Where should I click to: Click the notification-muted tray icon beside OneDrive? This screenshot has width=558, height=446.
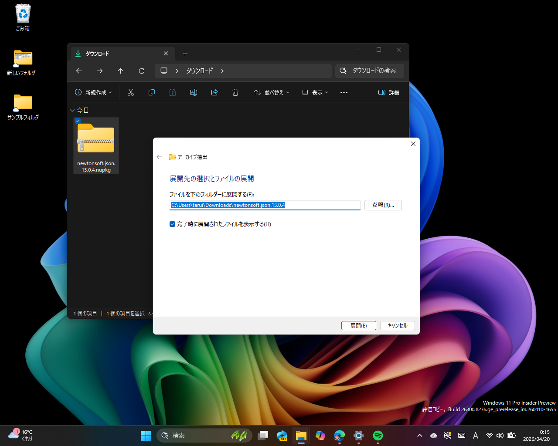point(448,436)
